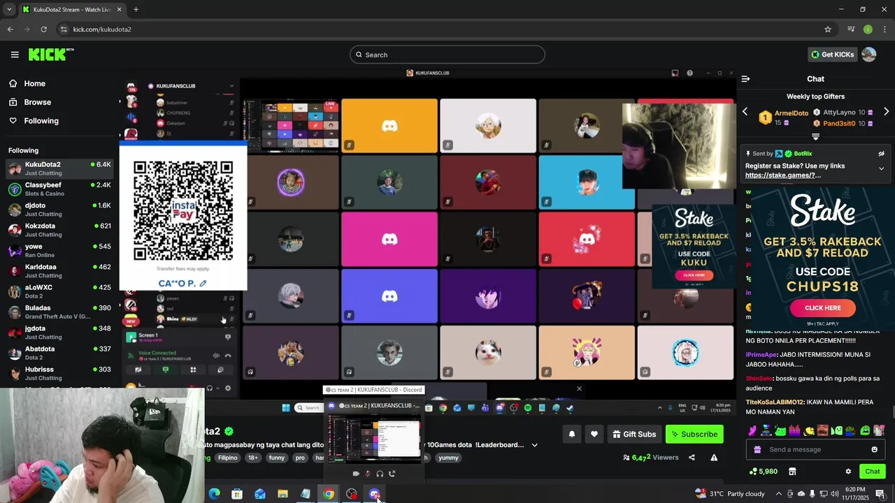895x503 pixels.
Task: Go to Home in the sidebar
Action: (27, 83)
